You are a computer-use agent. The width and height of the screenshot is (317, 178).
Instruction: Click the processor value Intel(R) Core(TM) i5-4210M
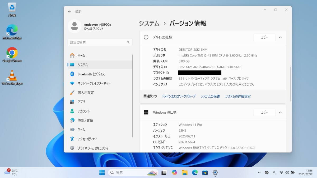(x=218, y=55)
